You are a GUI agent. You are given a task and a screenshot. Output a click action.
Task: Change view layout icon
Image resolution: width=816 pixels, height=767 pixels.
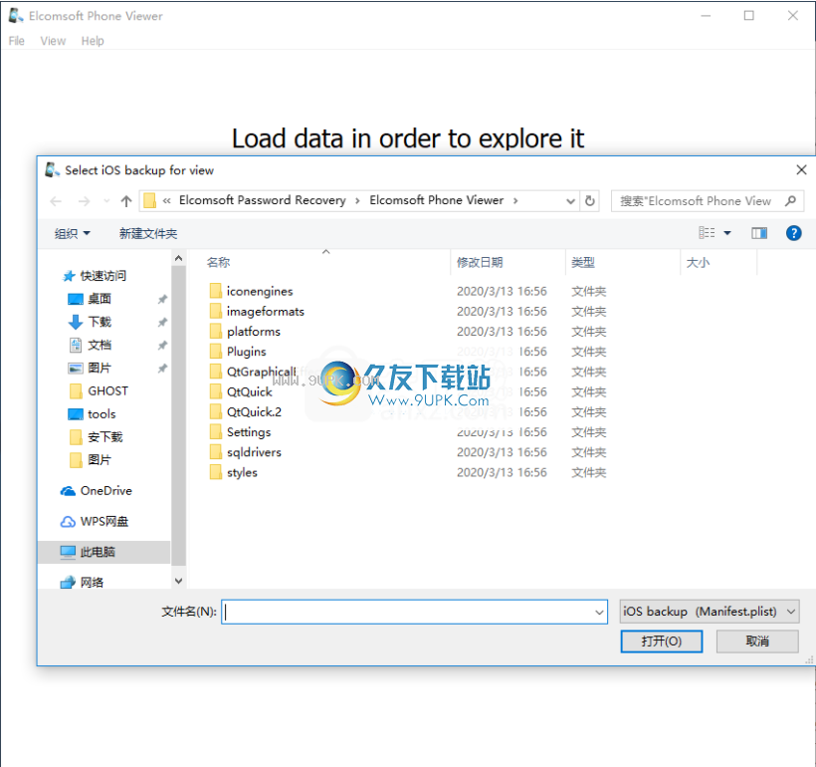coord(707,233)
